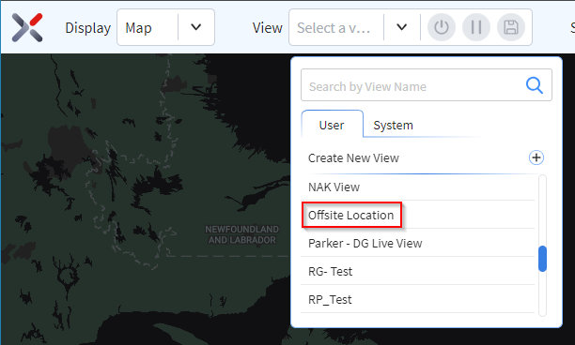Select RP_Test view
Image resolution: width=575 pixels, height=345 pixels.
(x=418, y=299)
